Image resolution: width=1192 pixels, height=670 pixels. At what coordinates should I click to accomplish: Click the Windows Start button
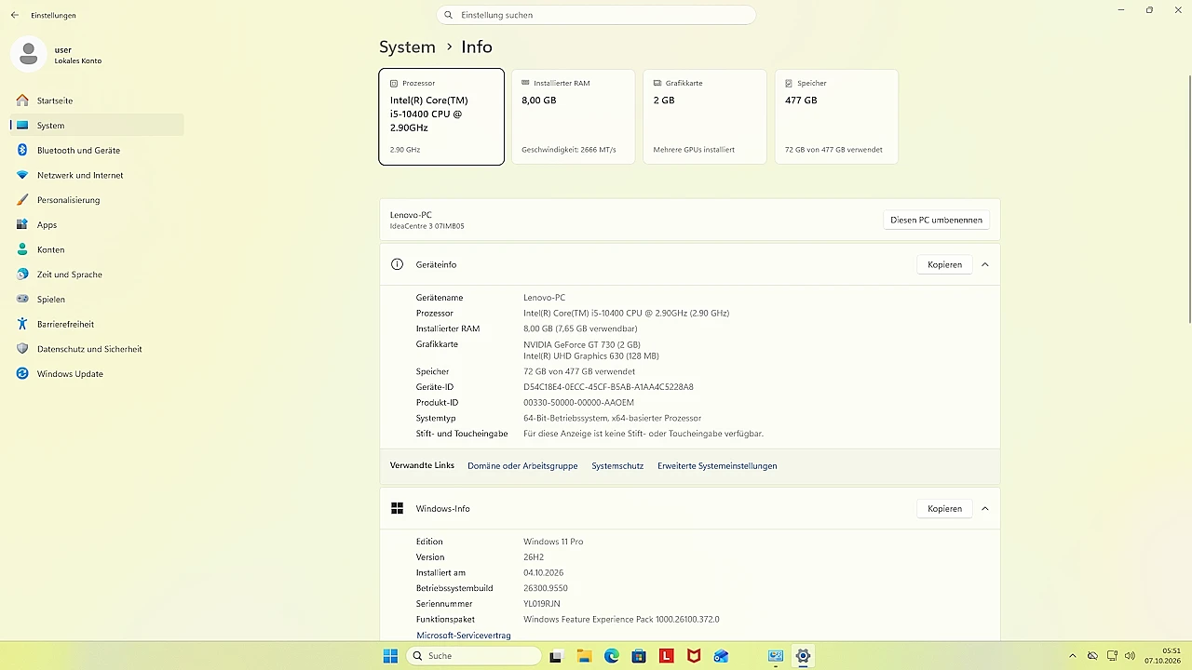click(390, 656)
